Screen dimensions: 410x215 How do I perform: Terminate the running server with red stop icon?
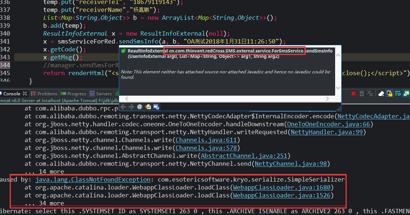353,93
